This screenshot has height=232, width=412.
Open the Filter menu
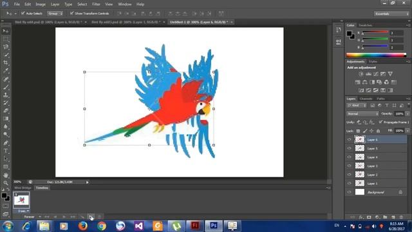coord(96,5)
